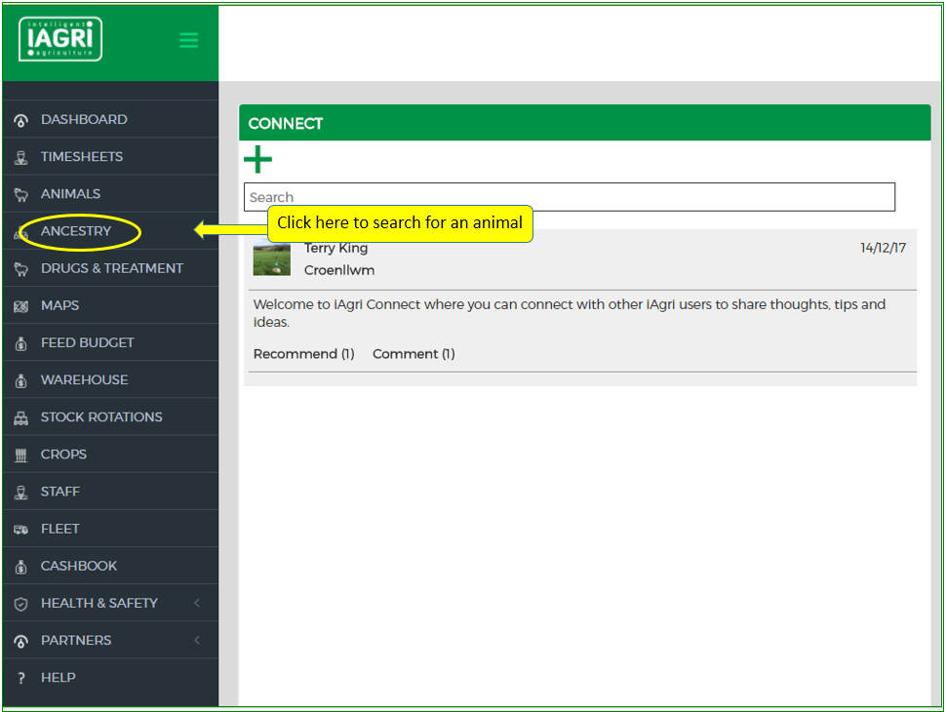Click the Timesheets person icon
The image size is (947, 712).
coord(21,158)
